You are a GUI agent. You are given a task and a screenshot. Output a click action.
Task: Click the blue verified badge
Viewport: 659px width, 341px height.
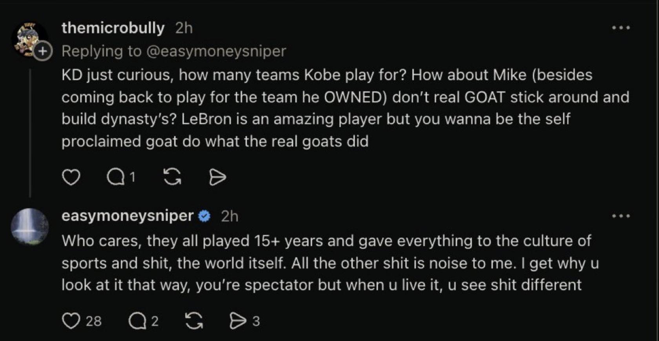(x=204, y=216)
